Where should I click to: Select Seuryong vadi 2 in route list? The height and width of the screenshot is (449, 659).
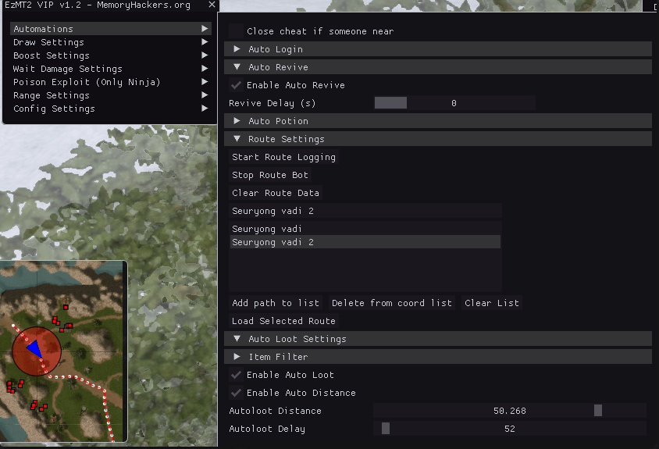click(365, 242)
